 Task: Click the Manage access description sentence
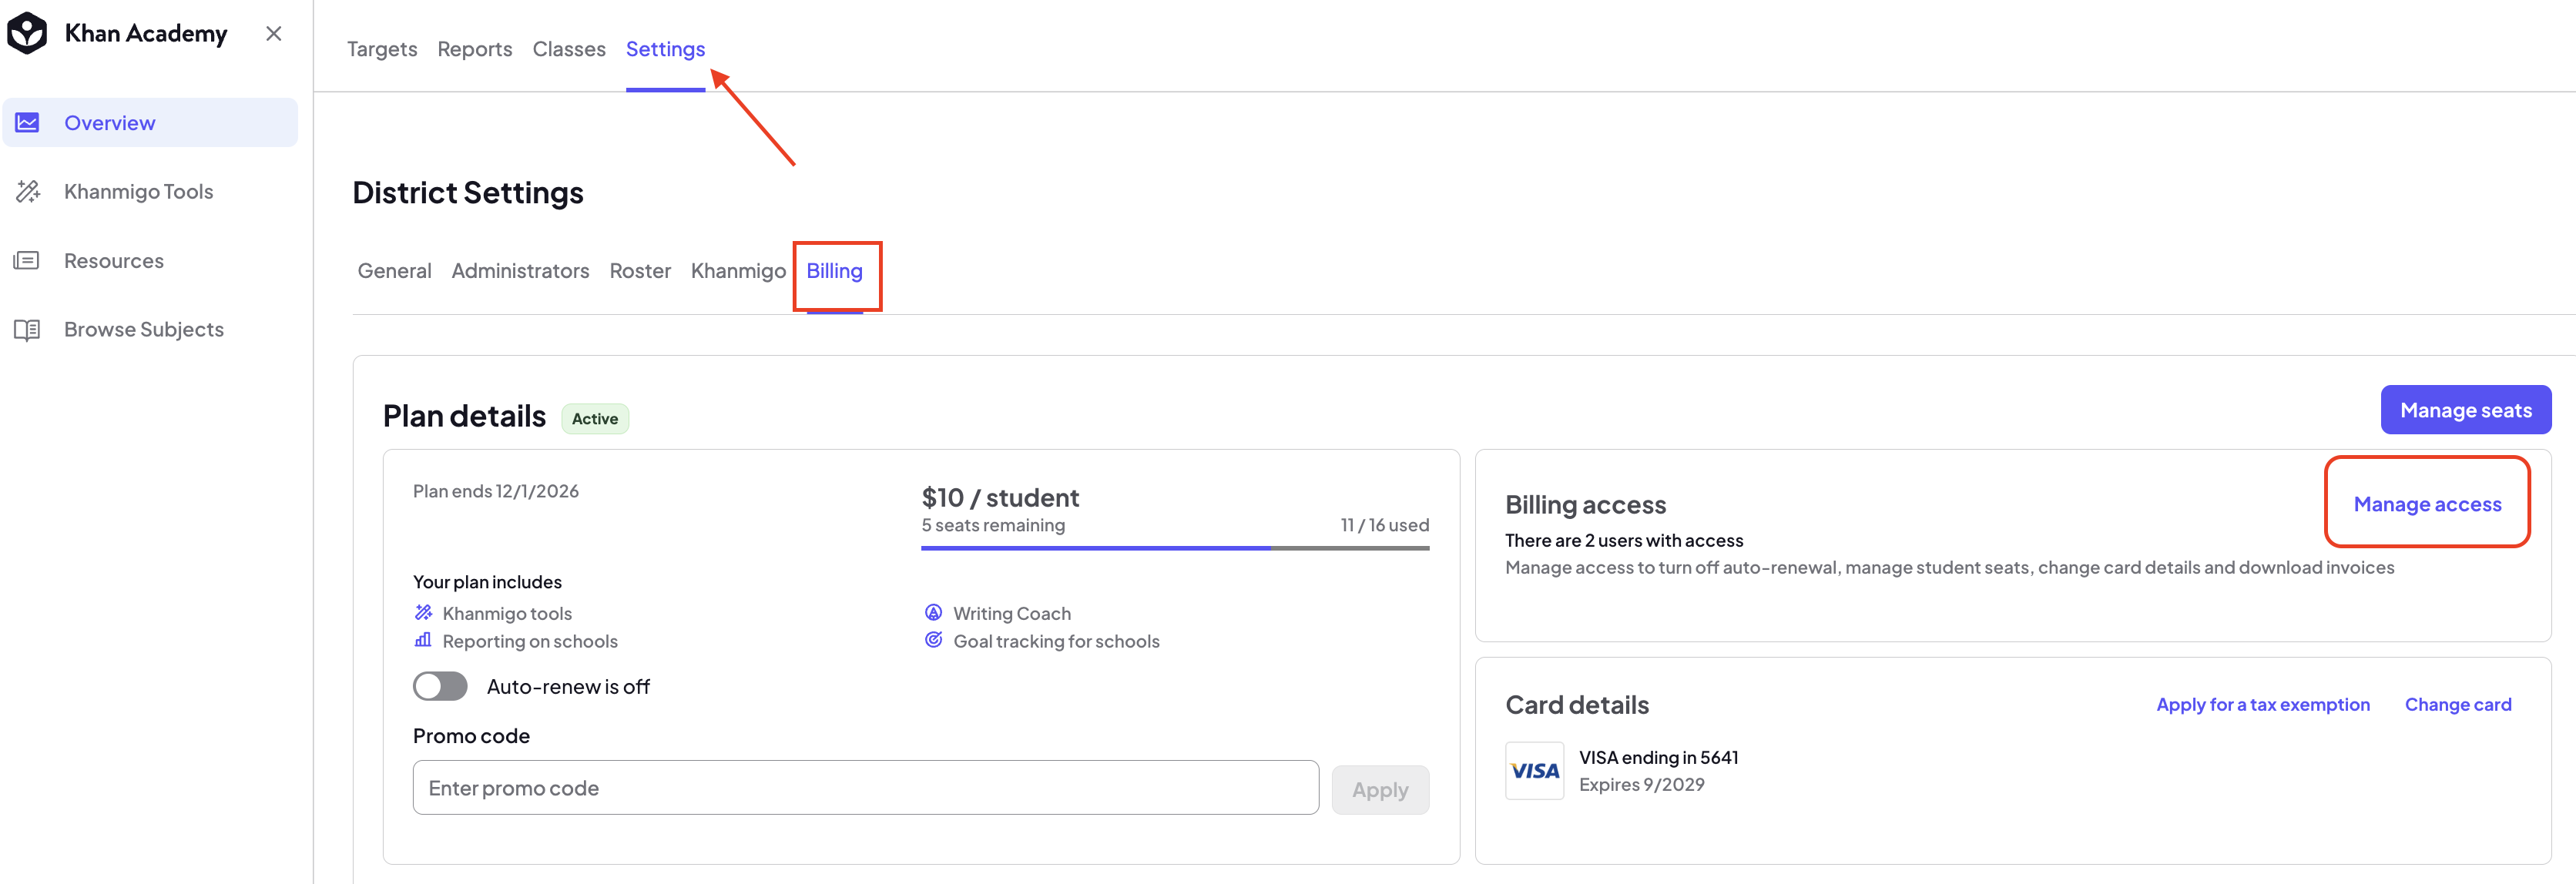tap(1949, 567)
